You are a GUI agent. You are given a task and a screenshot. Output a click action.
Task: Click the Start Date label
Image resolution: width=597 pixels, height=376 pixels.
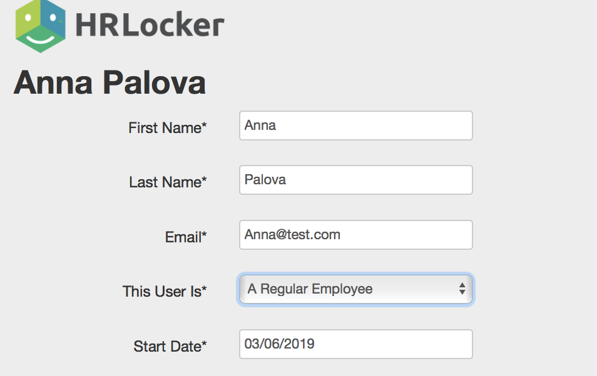coord(170,346)
